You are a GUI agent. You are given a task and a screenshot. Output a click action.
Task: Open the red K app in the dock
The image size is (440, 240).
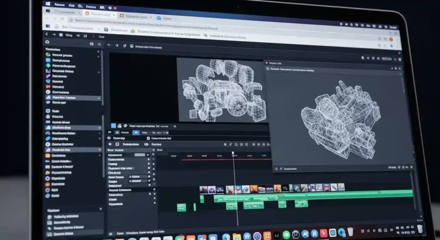pos(324,233)
